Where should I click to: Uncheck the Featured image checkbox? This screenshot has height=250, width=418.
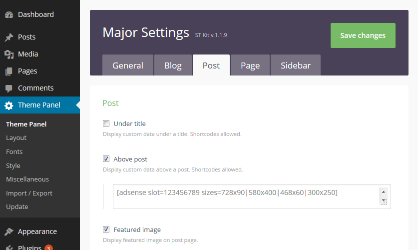(x=106, y=229)
